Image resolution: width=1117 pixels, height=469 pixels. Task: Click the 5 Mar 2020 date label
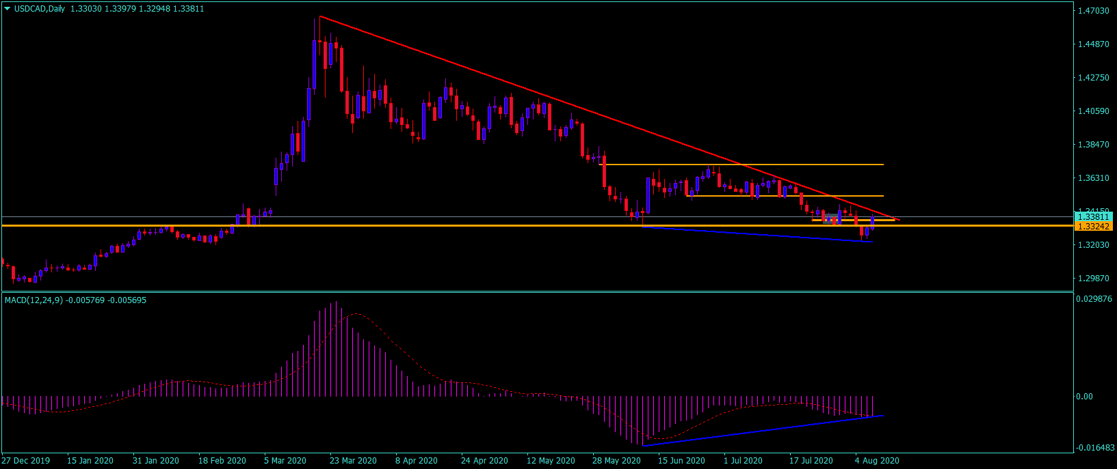[285, 461]
